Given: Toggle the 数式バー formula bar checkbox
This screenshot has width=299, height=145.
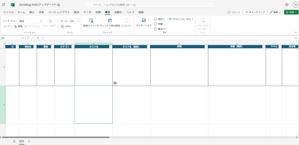Looking at the screenshot, I should click(155, 29).
